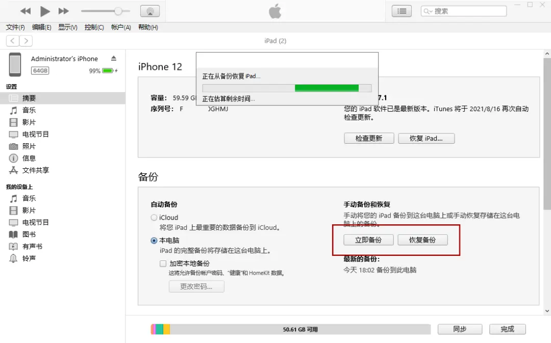551x343 pixels.
Task: Go back with the left navigation arrow
Action: coord(13,41)
